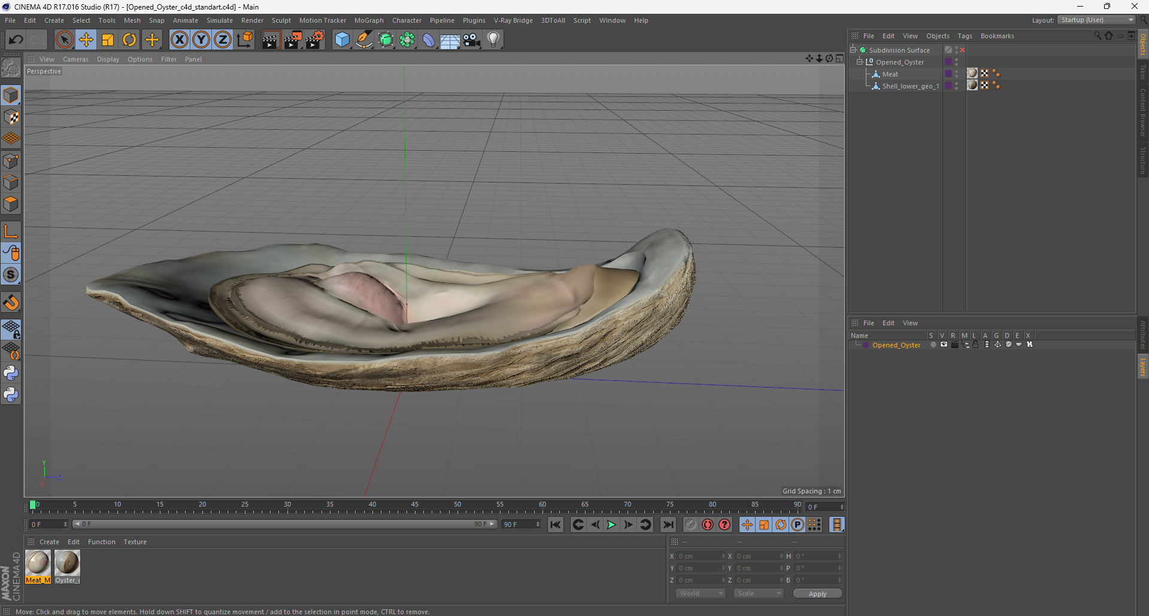1149x616 pixels.
Task: Open the spline Pen tool icon
Action: pyautogui.click(x=364, y=40)
